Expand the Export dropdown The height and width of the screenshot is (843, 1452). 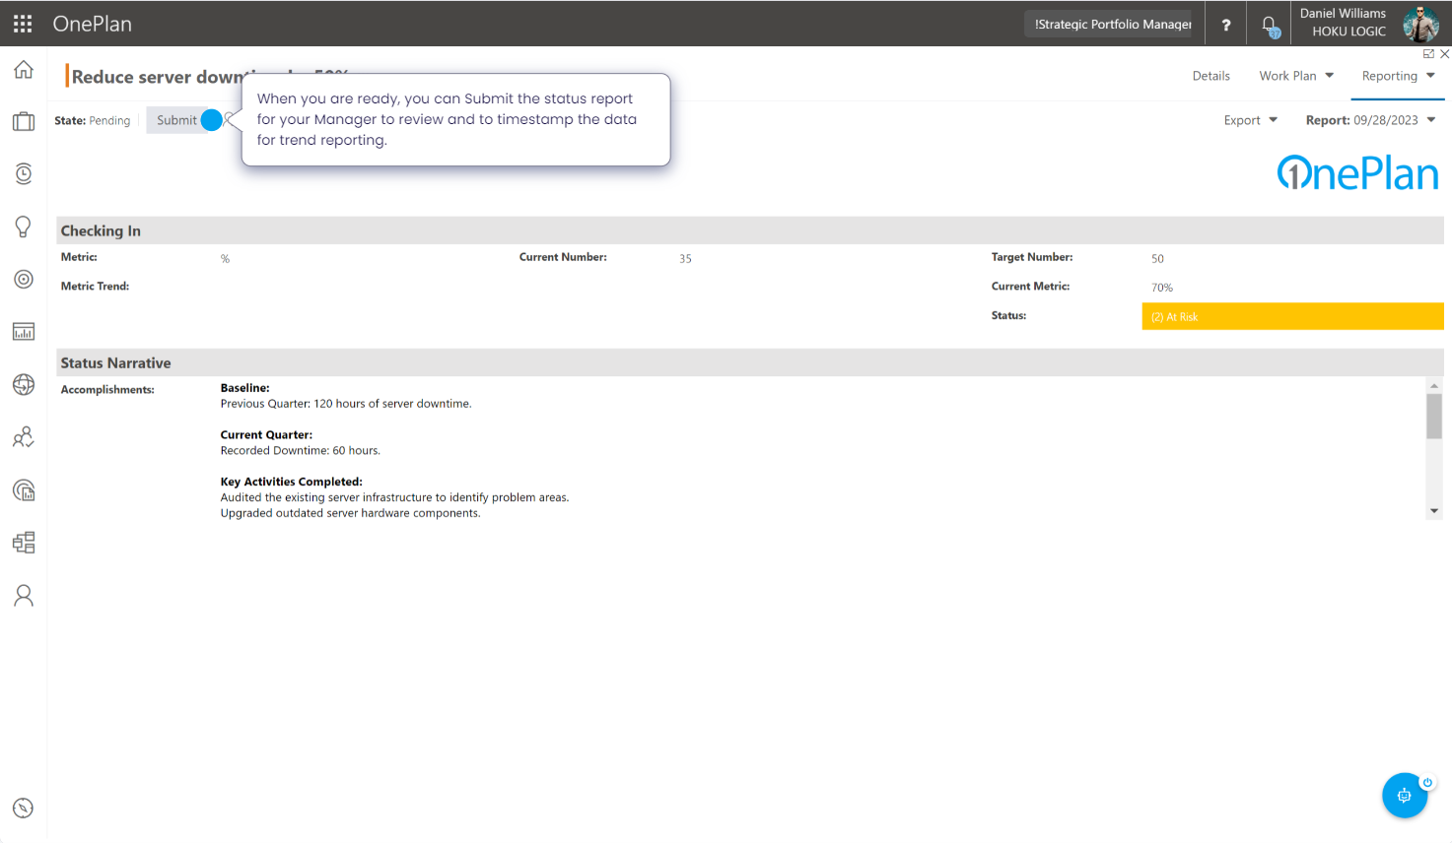pos(1250,120)
